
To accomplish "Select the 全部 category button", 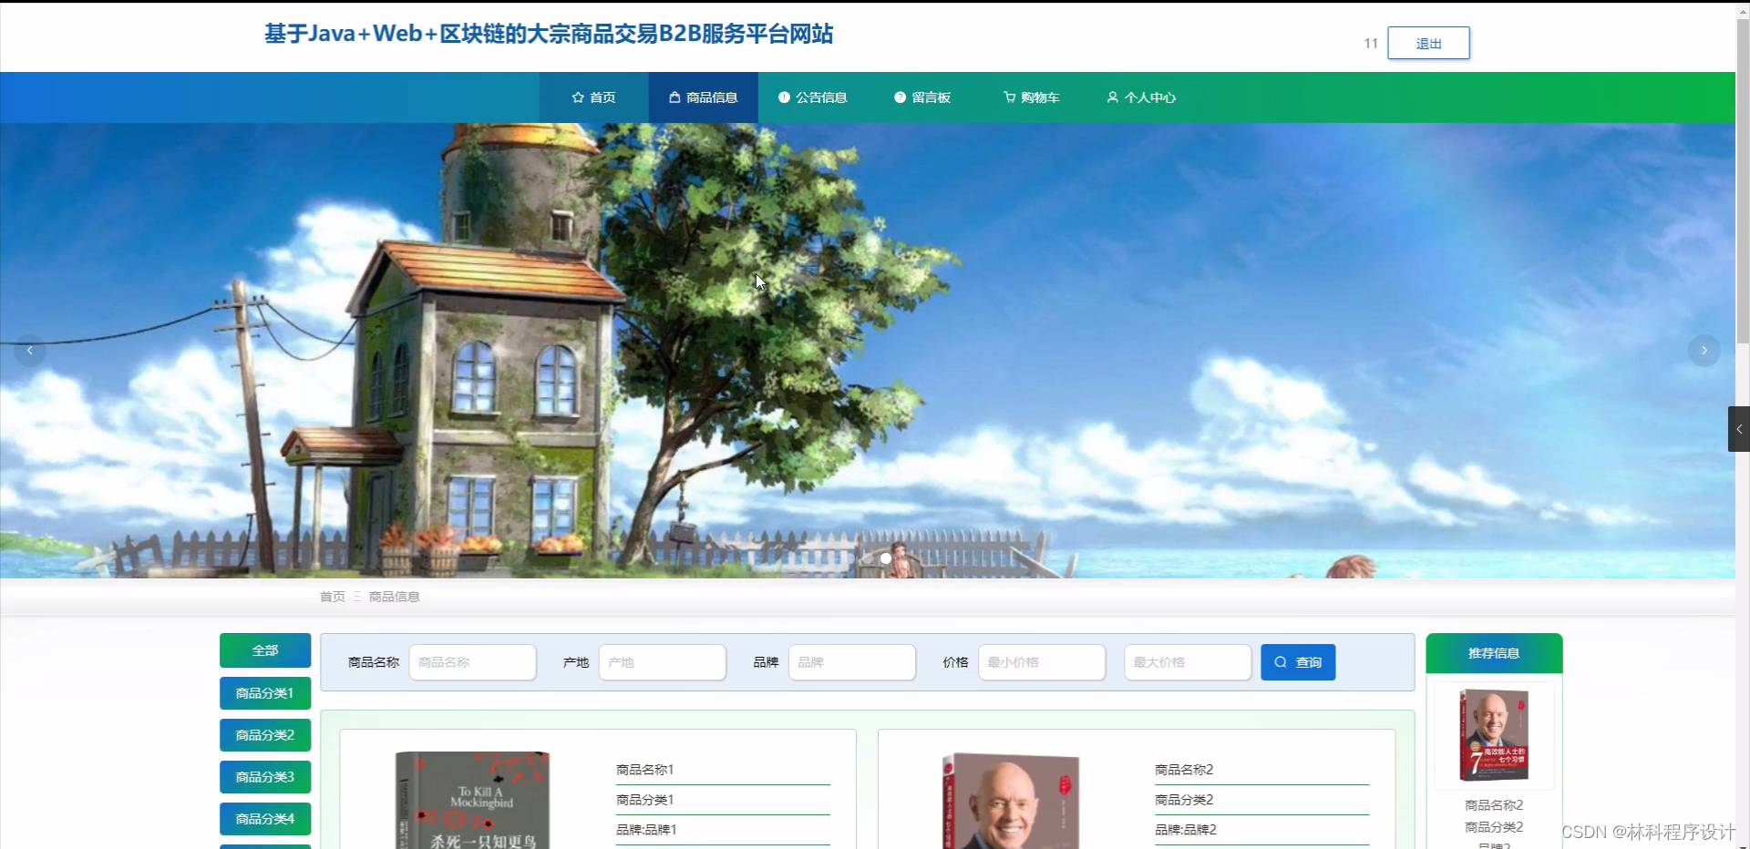I will click(x=265, y=650).
